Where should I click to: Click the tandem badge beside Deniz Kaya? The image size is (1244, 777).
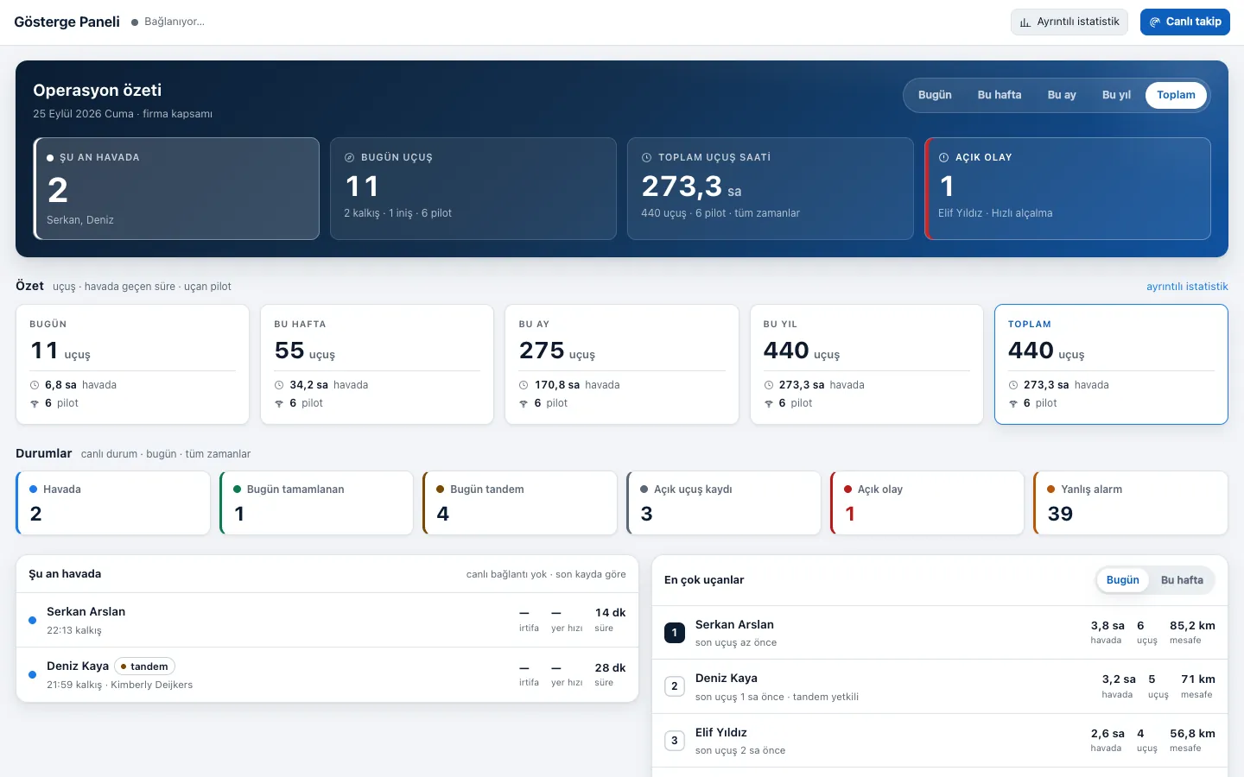[x=144, y=666]
